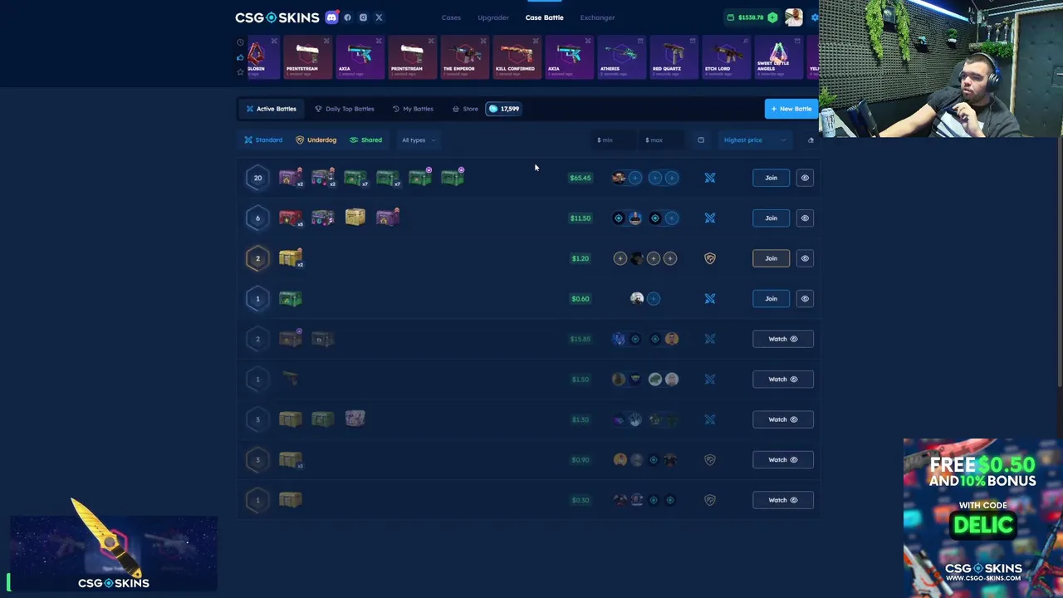Click the last empty slot in $11.50 battle
1063x598 pixels.
coord(672,218)
